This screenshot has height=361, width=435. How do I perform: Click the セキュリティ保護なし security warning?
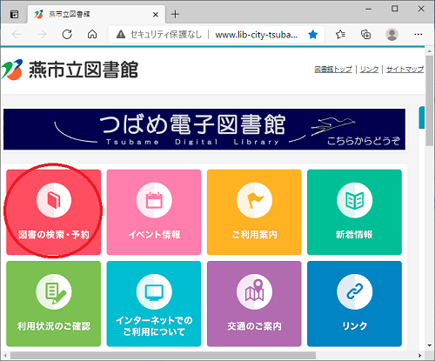[159, 35]
